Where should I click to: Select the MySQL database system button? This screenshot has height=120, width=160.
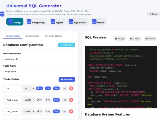pyautogui.click(x=15, y=22)
